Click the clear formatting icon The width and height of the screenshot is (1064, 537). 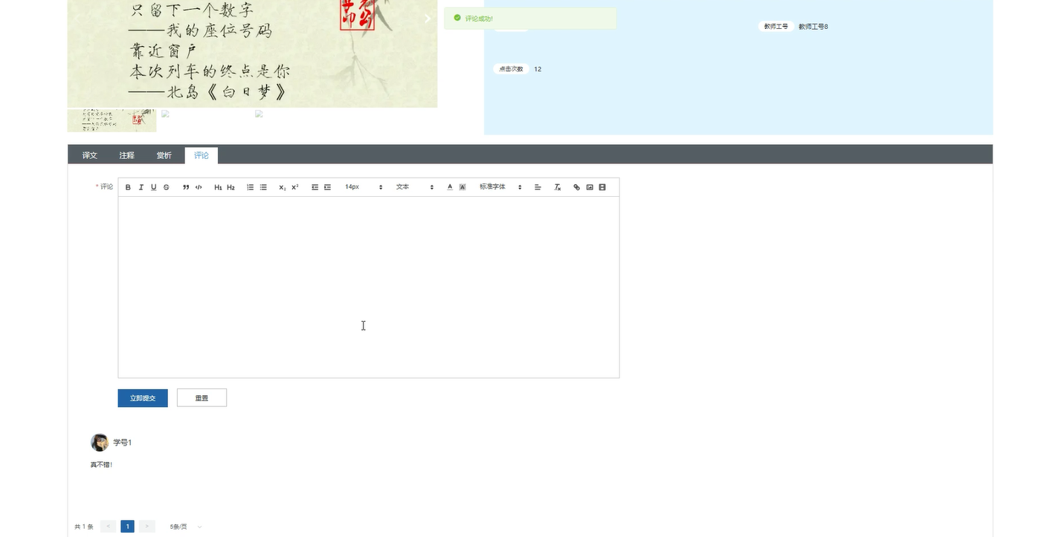pos(557,186)
